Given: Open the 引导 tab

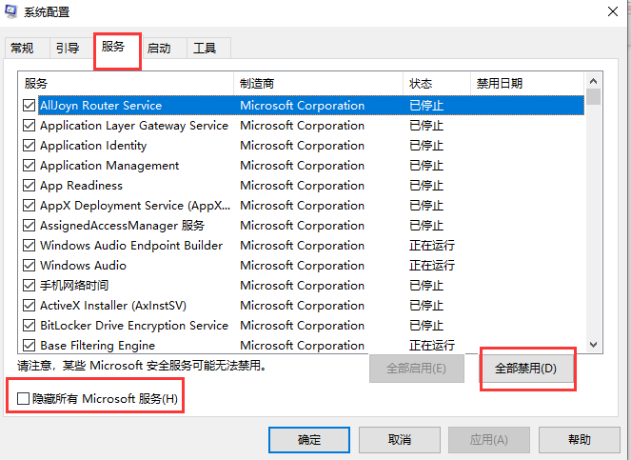Looking at the screenshot, I should click(68, 49).
